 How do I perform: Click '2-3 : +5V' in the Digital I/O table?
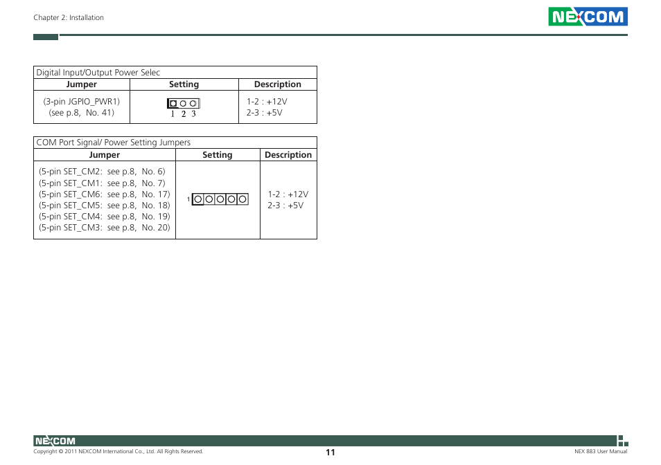coord(264,112)
